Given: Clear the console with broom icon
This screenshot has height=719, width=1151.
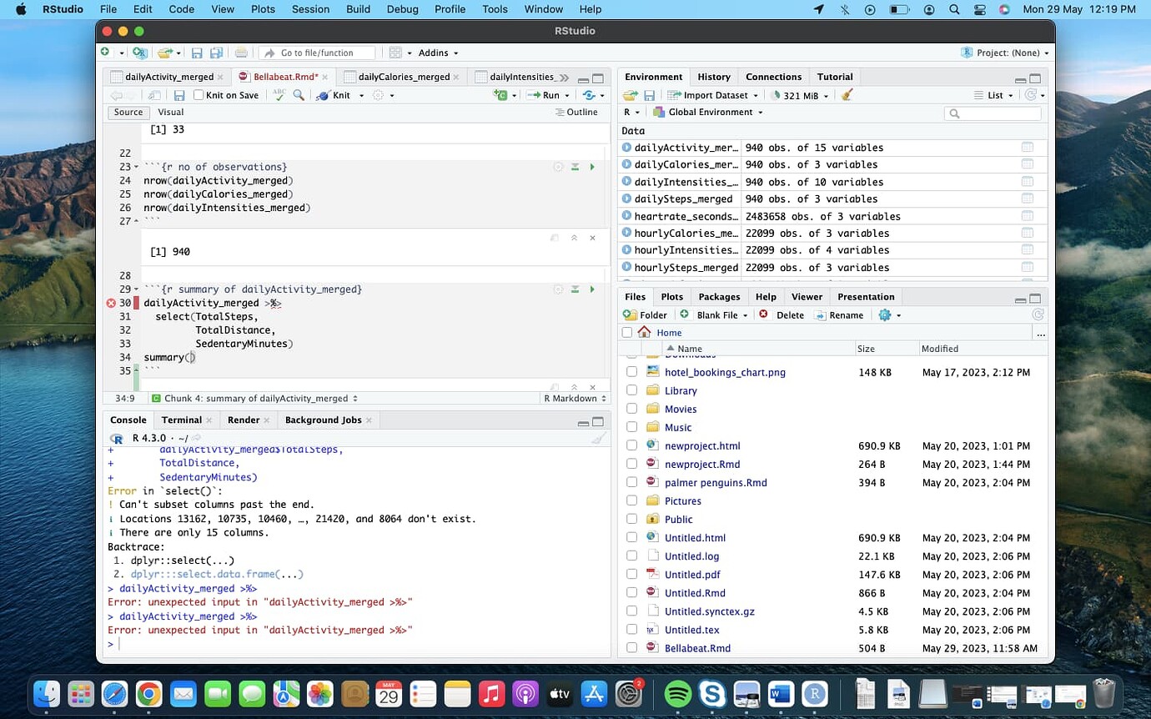Looking at the screenshot, I should click(x=598, y=438).
